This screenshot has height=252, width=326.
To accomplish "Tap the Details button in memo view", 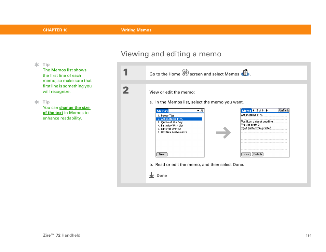I will [258, 154].
